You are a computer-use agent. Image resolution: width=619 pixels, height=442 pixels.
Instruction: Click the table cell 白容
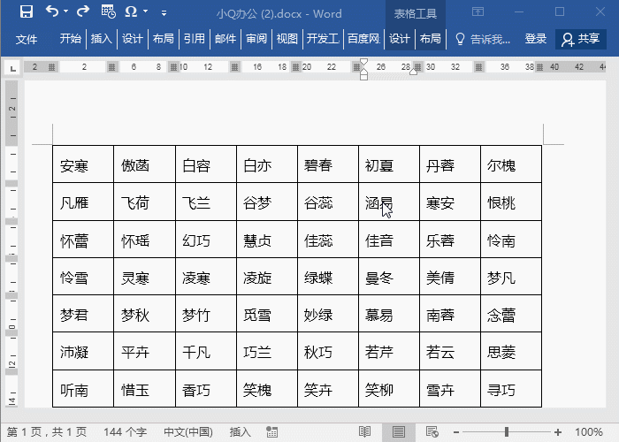pos(206,164)
